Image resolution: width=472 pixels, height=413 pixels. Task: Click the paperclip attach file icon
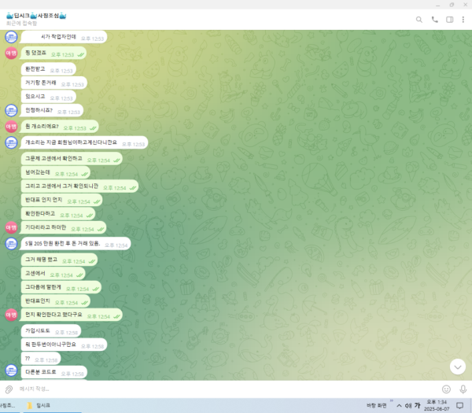9,389
